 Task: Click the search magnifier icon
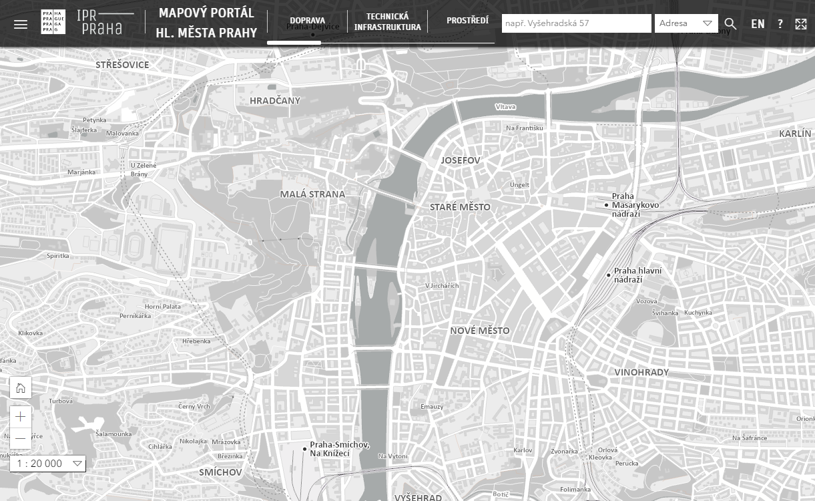tap(730, 24)
